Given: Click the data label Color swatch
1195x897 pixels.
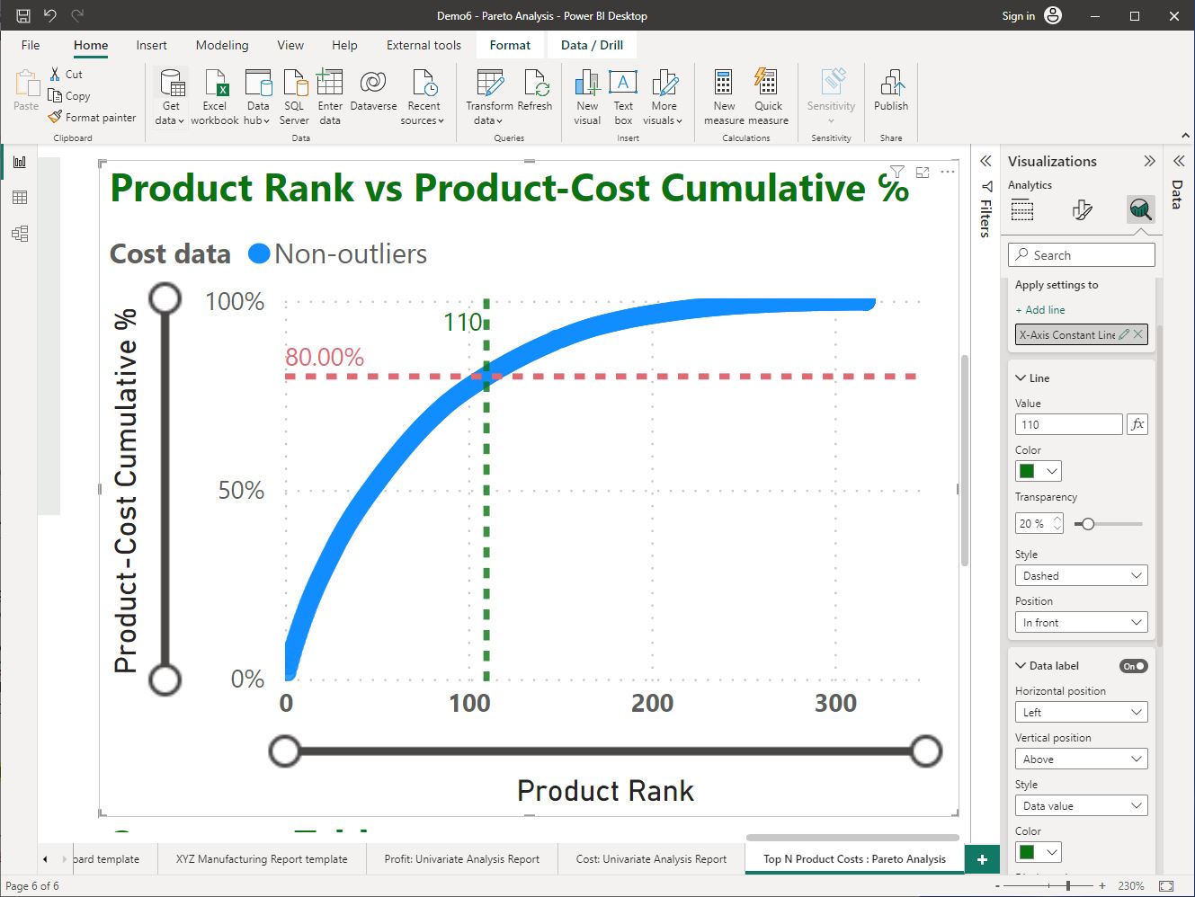Looking at the screenshot, I should click(x=1028, y=852).
